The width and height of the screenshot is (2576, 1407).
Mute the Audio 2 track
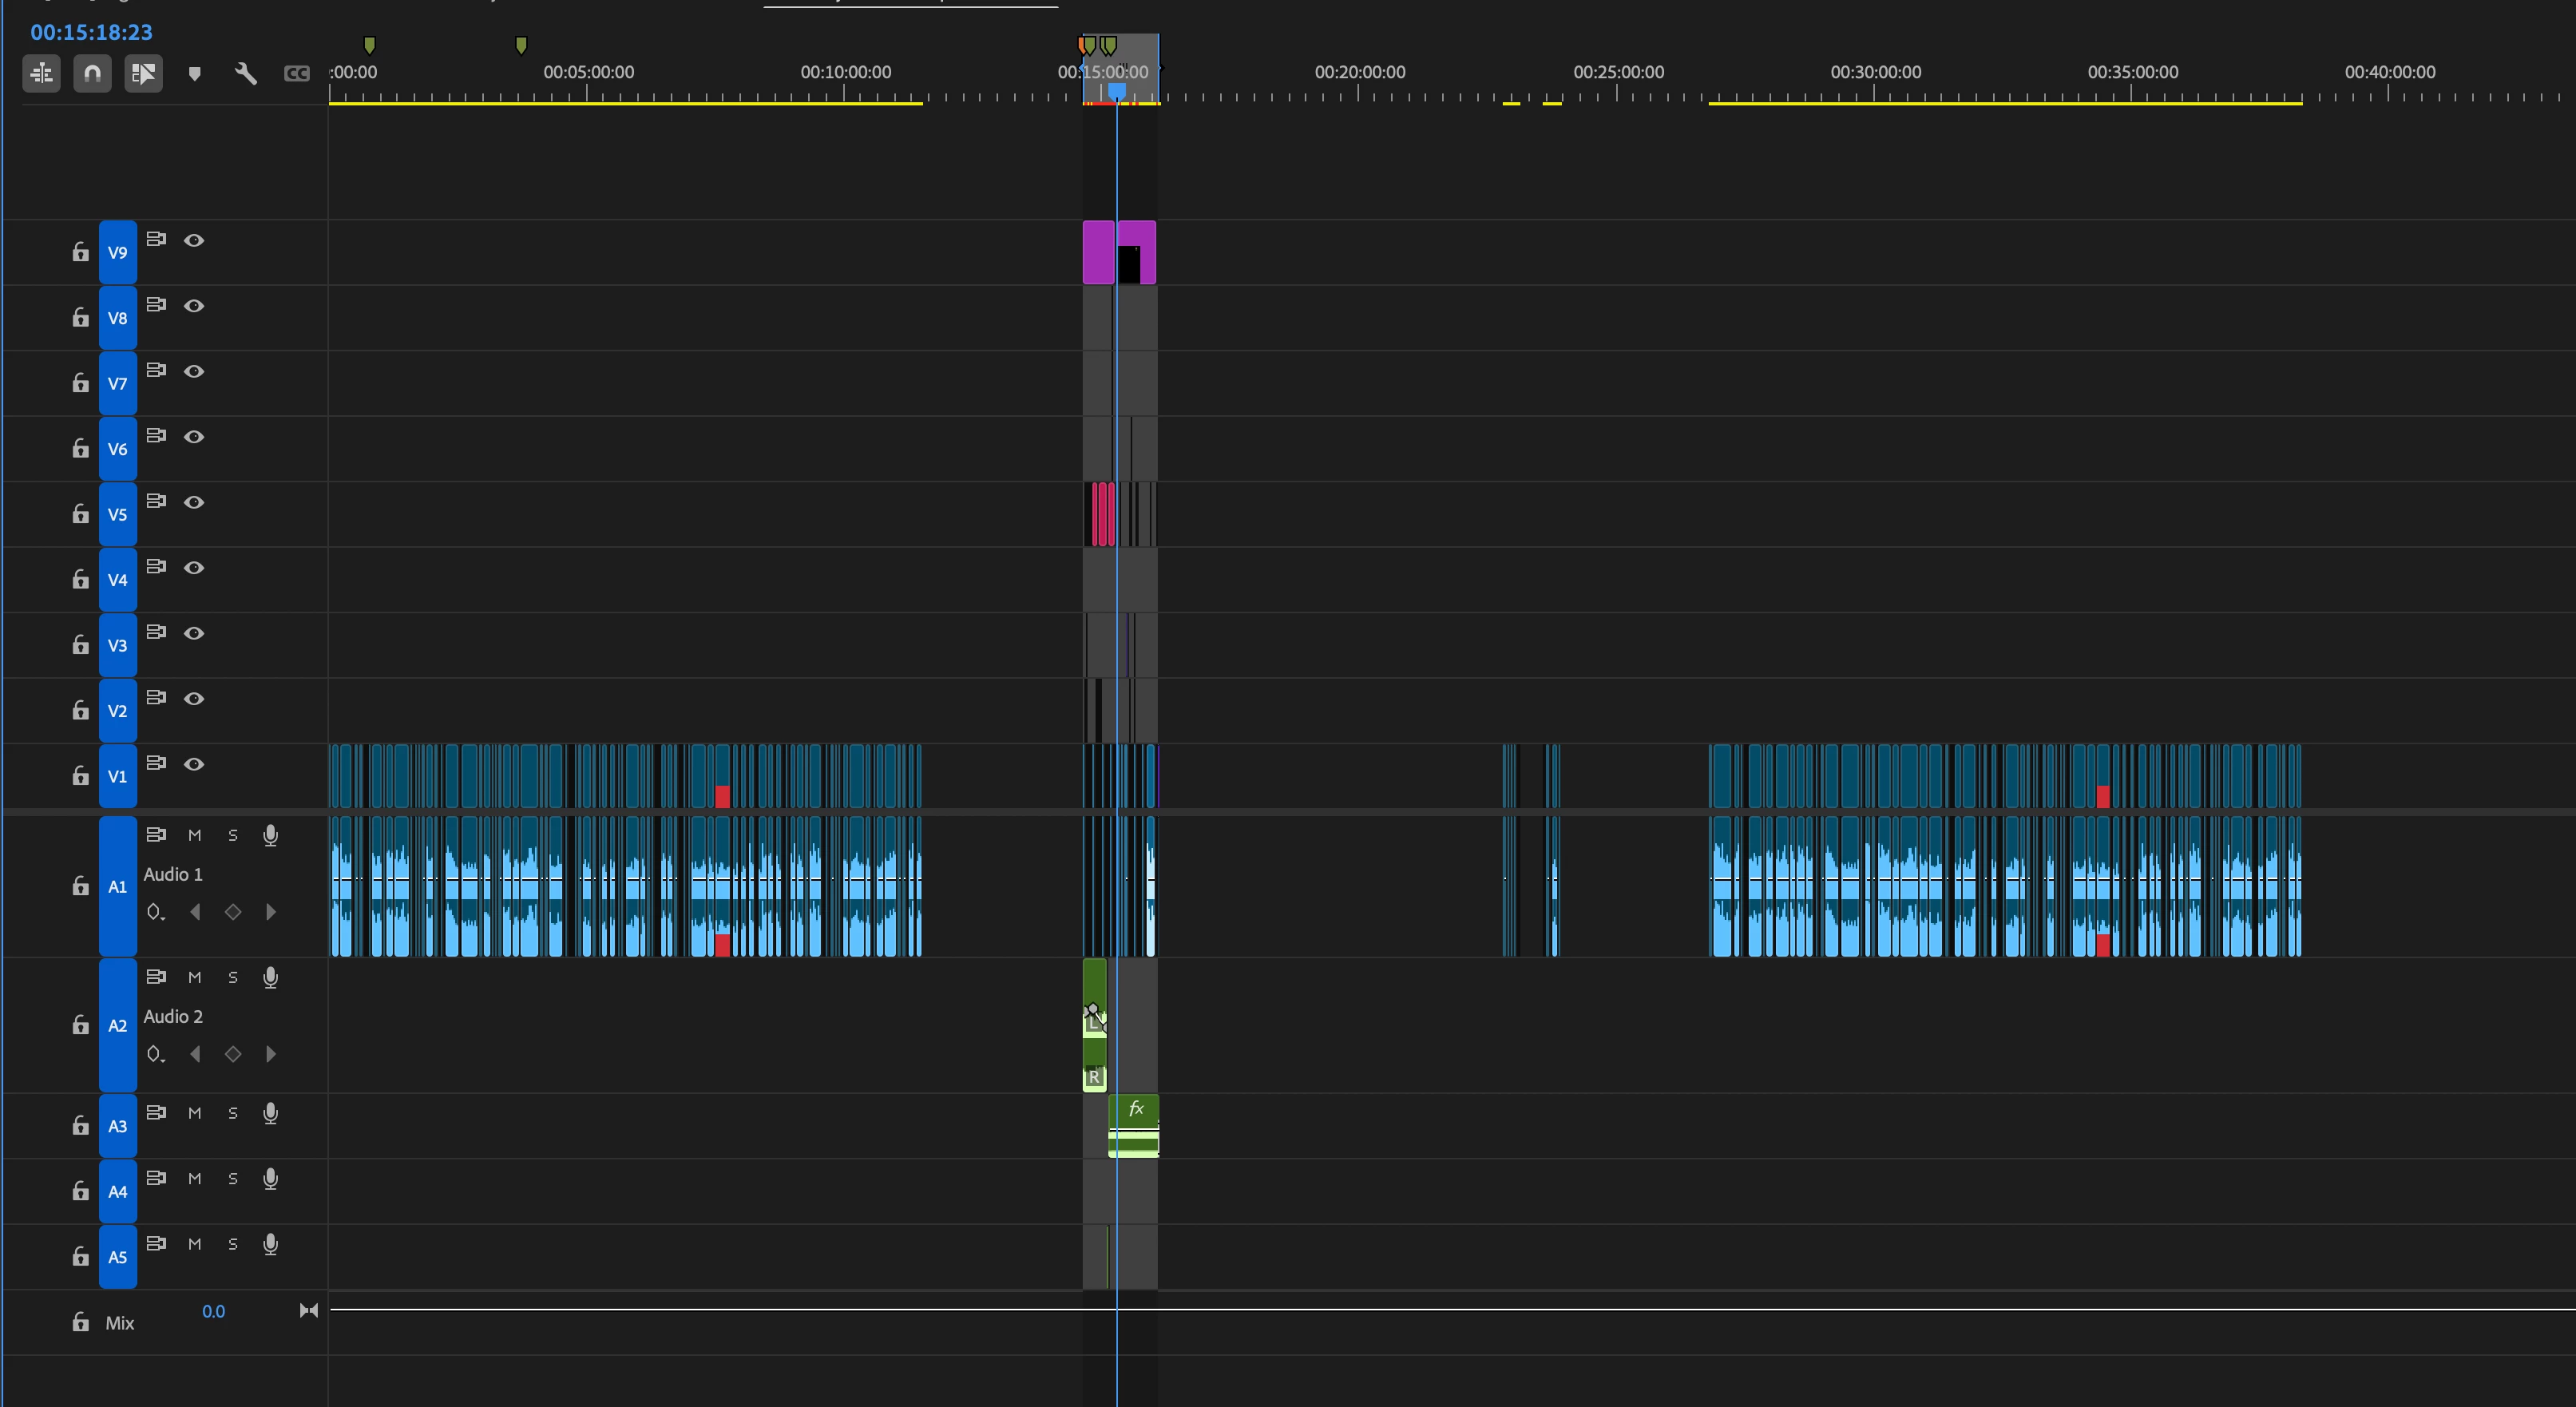tap(195, 977)
